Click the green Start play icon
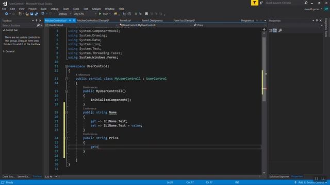Viewport: 330px width, 185px height. 100,14
